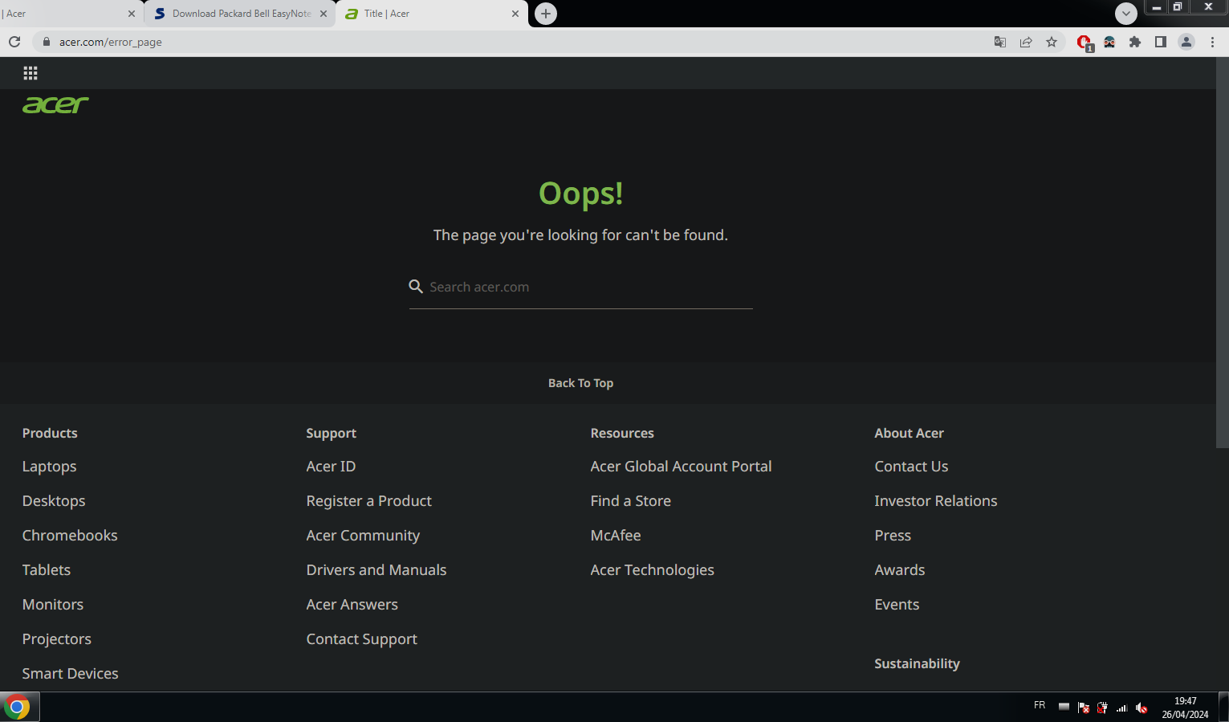
Task: Click the incognito-style extension icon
Action: 1109,42
